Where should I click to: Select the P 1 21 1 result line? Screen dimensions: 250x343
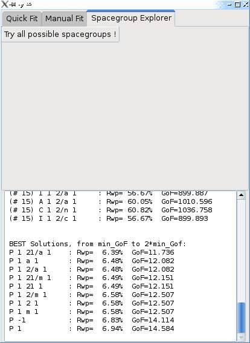(92, 286)
